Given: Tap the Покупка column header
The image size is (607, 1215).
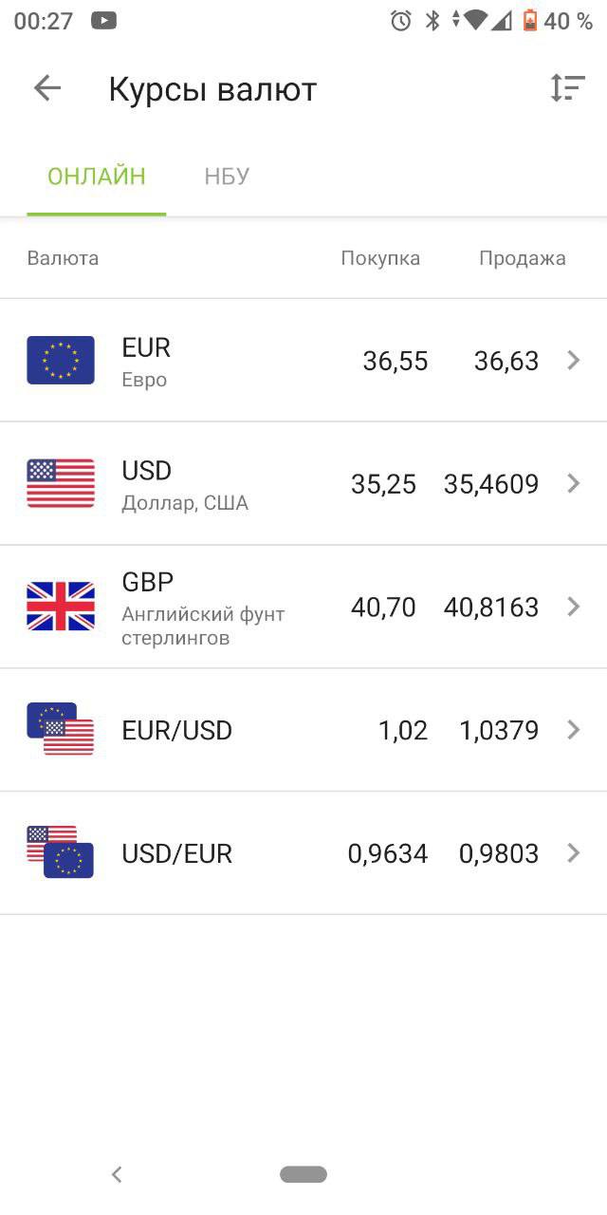Looking at the screenshot, I should (380, 258).
